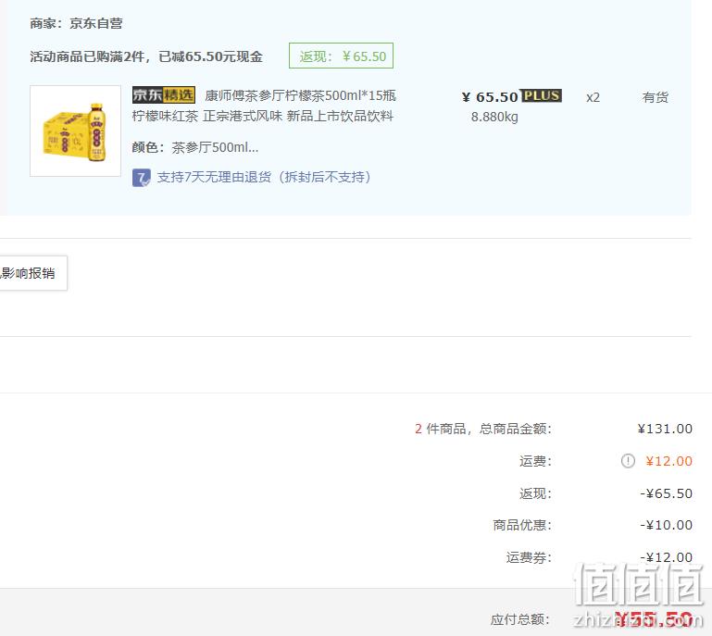Click the 京东精选 badge icon

[164, 94]
